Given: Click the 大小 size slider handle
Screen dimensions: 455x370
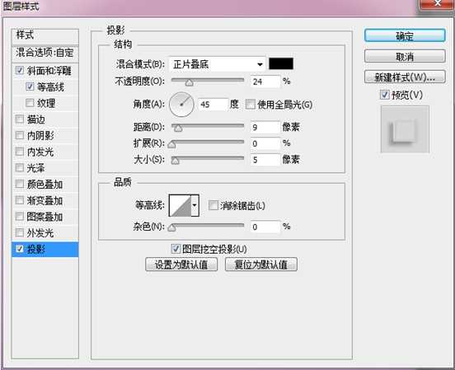Looking at the screenshot, I should (176, 161).
